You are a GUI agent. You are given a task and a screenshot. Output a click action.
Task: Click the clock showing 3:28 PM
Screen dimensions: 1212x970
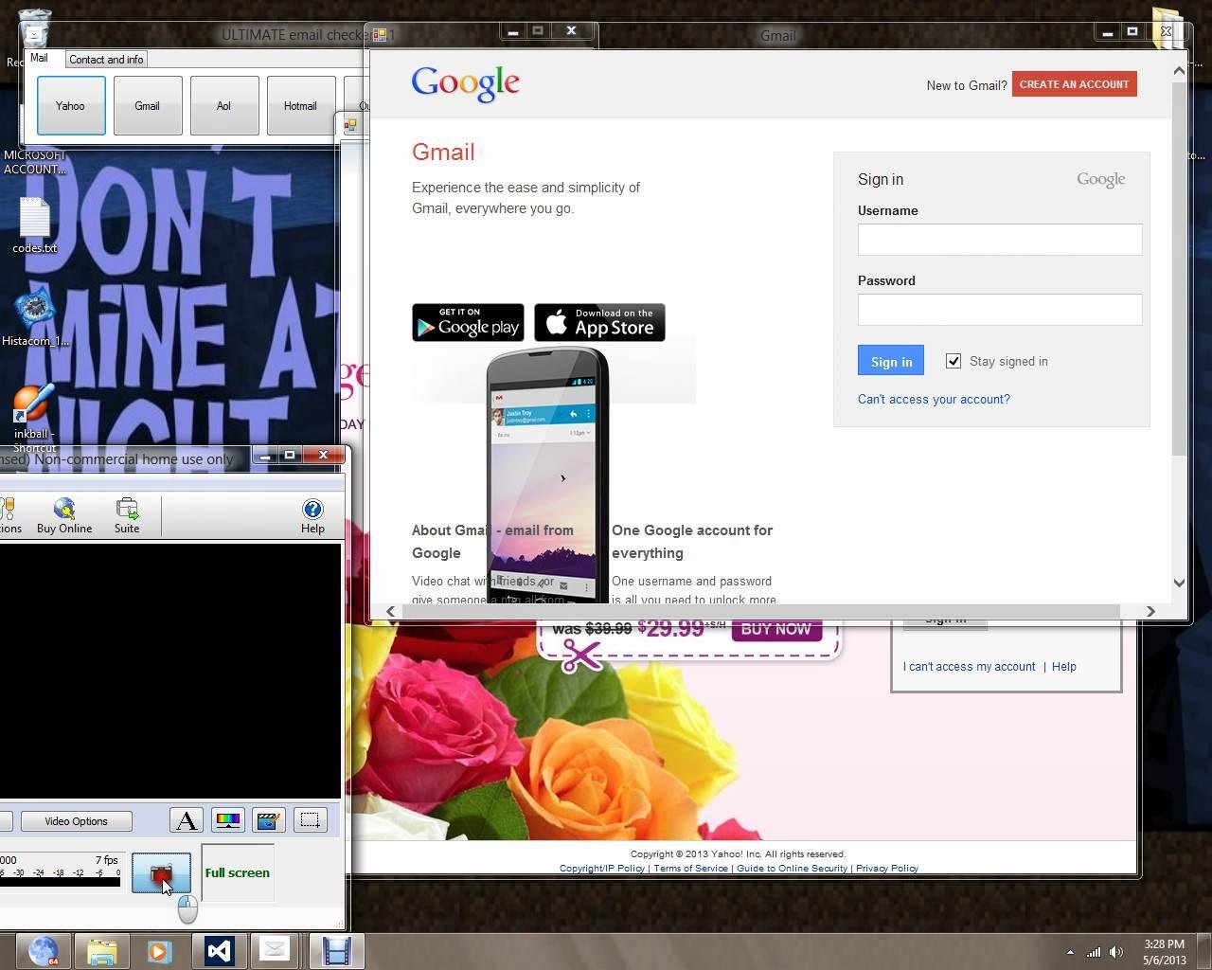click(x=1164, y=951)
